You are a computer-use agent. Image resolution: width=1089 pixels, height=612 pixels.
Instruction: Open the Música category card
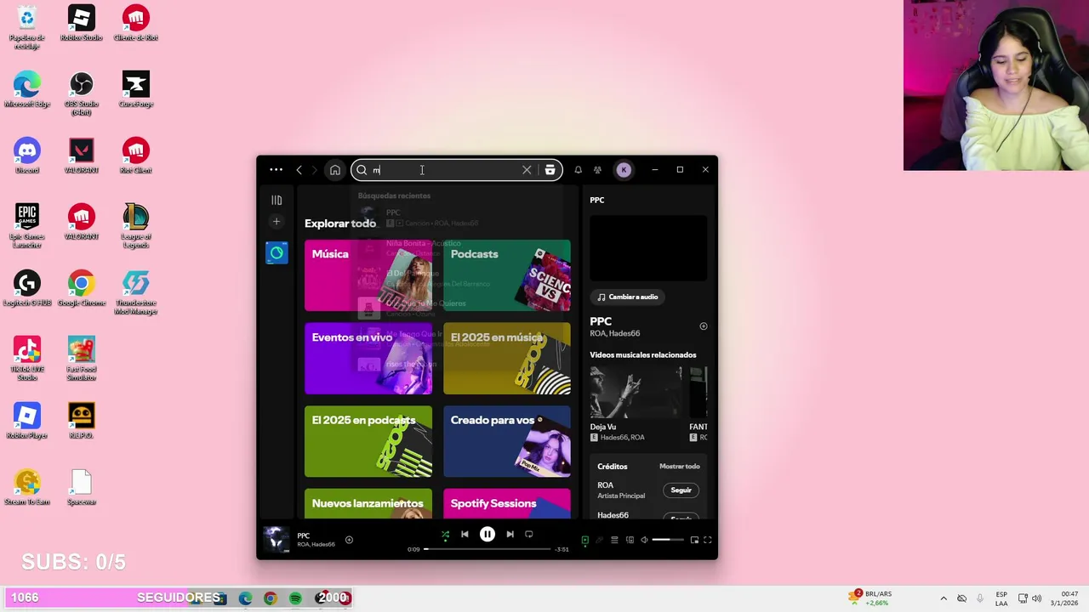coord(368,275)
